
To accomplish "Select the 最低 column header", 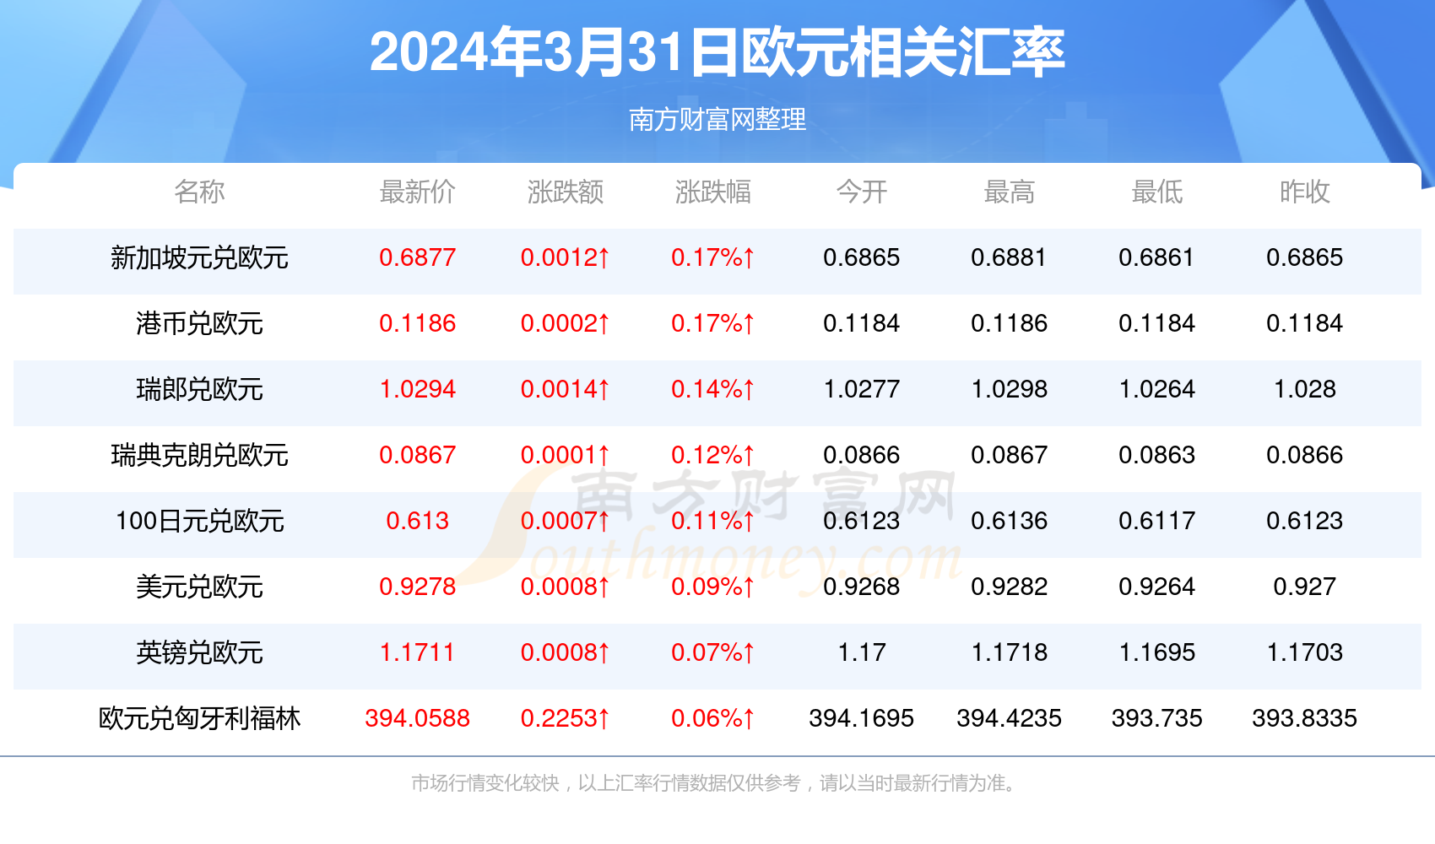I will click(1156, 192).
